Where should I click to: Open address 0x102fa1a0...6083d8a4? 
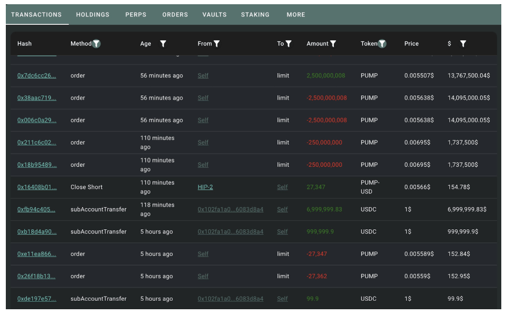(x=230, y=209)
